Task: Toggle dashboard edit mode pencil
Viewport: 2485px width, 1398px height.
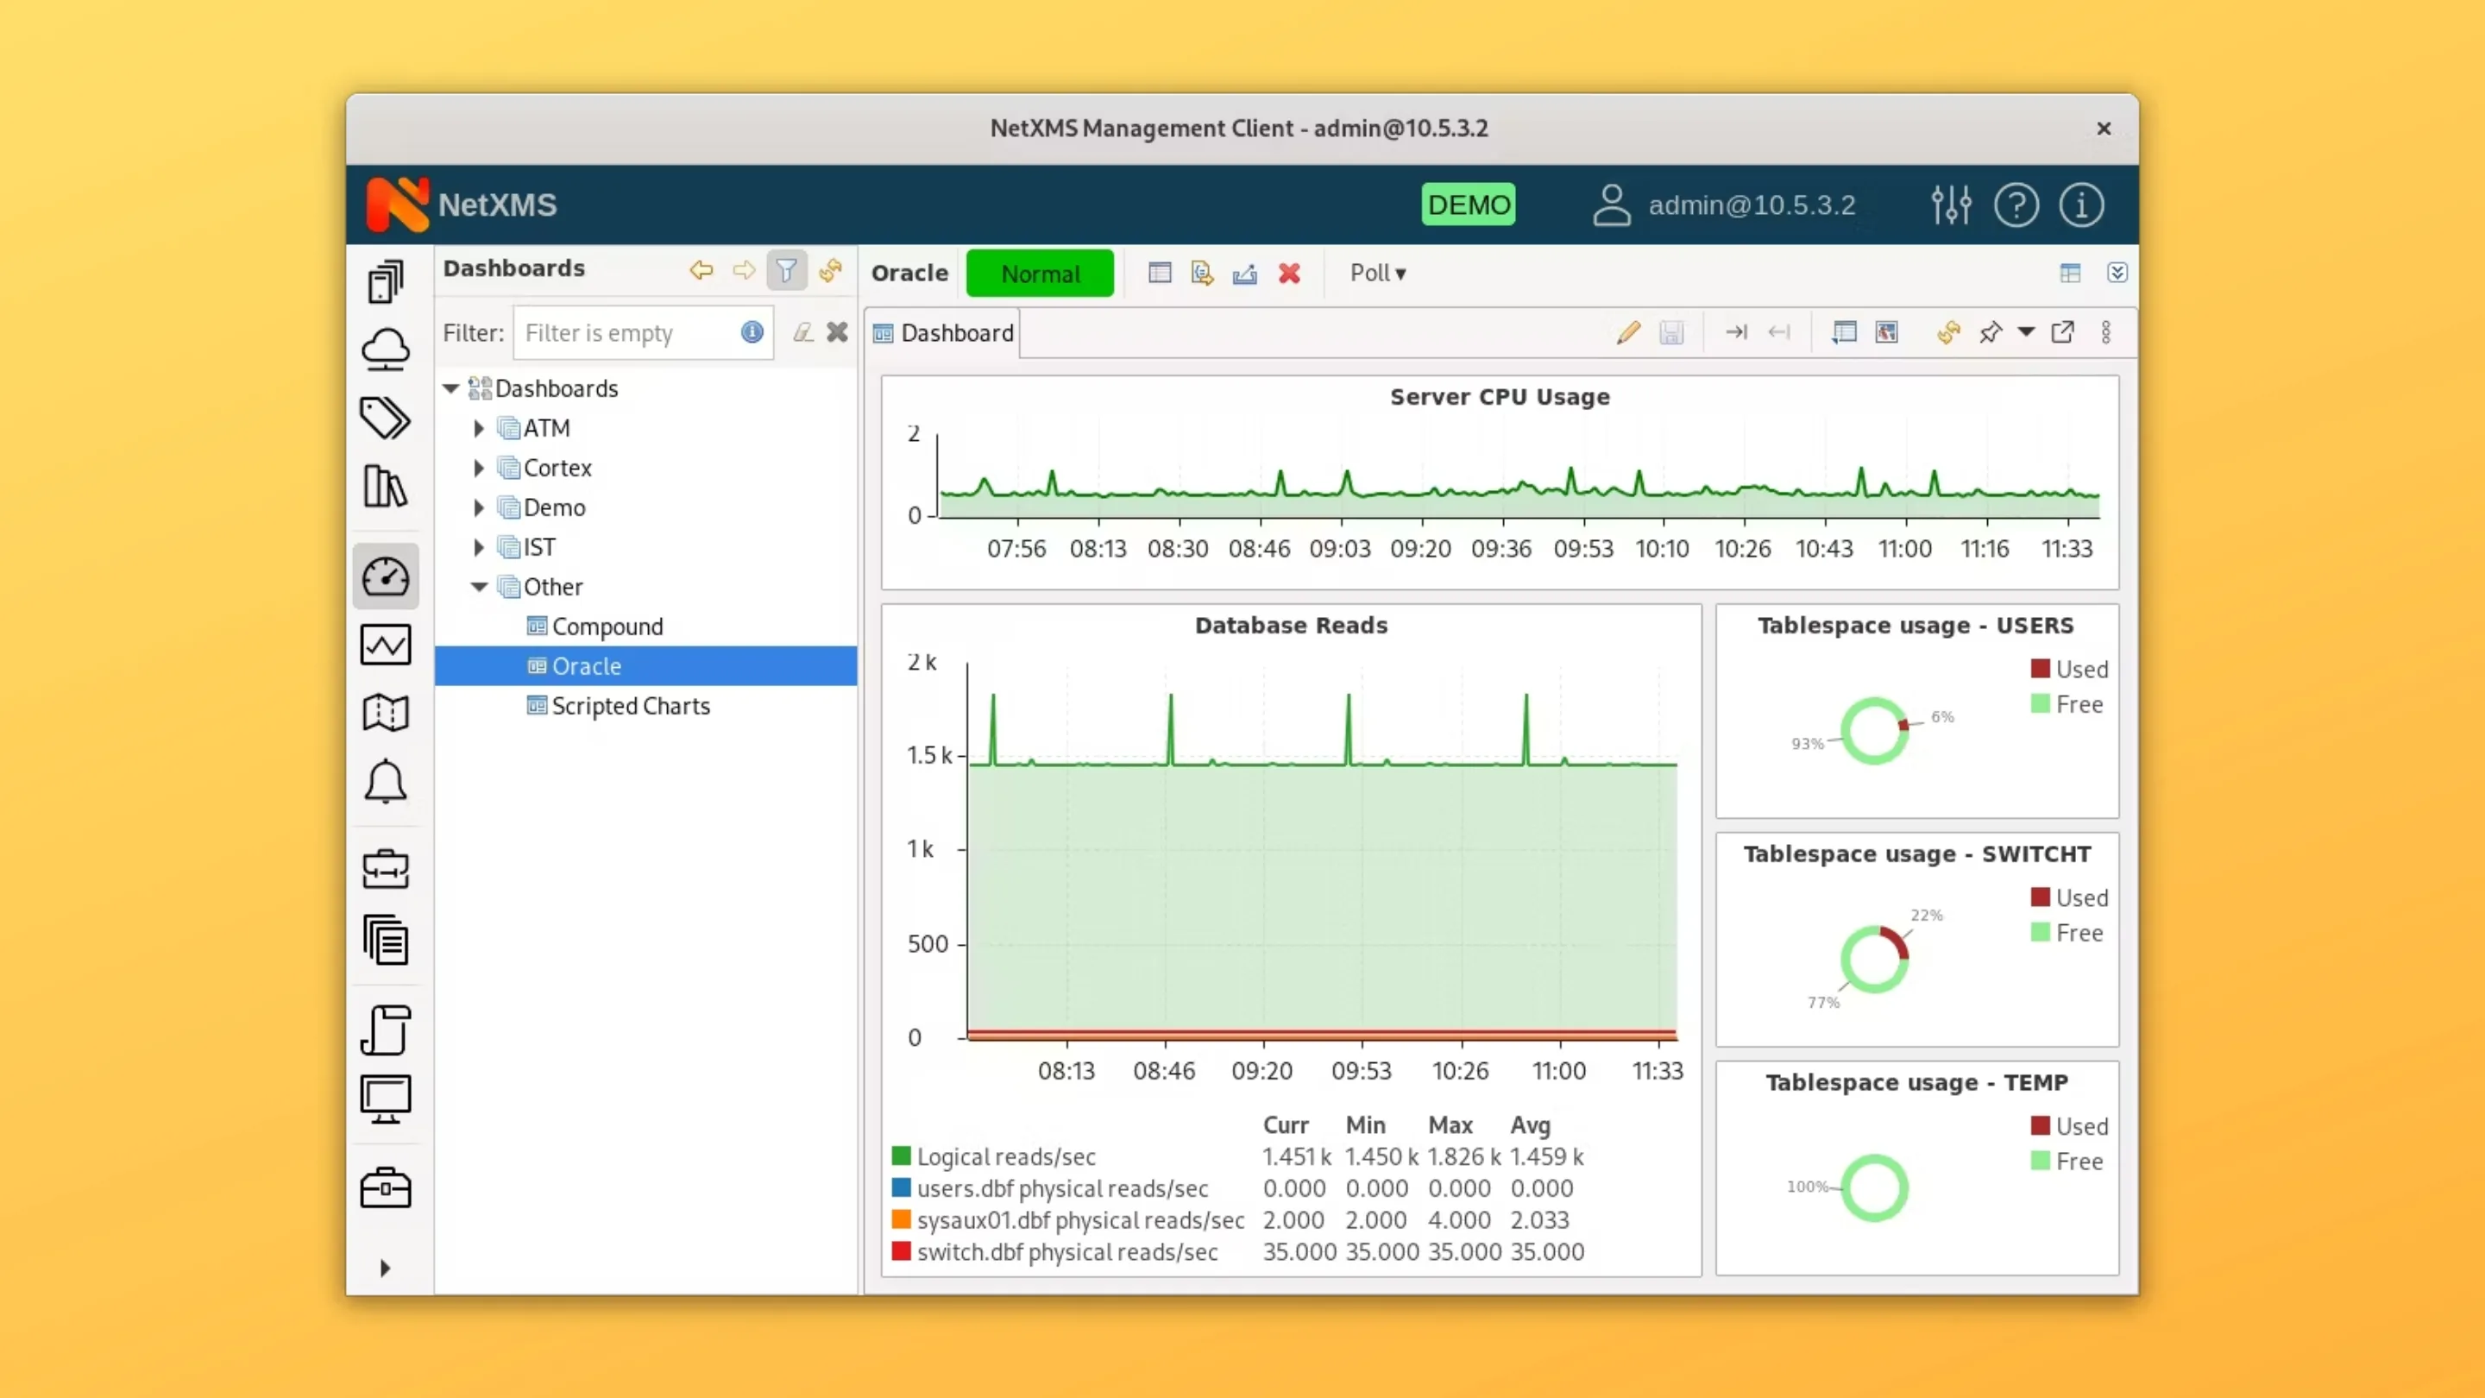Action: [1629, 333]
